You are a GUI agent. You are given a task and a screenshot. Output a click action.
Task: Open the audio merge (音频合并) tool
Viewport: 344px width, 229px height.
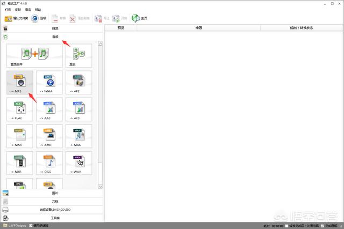point(34,55)
